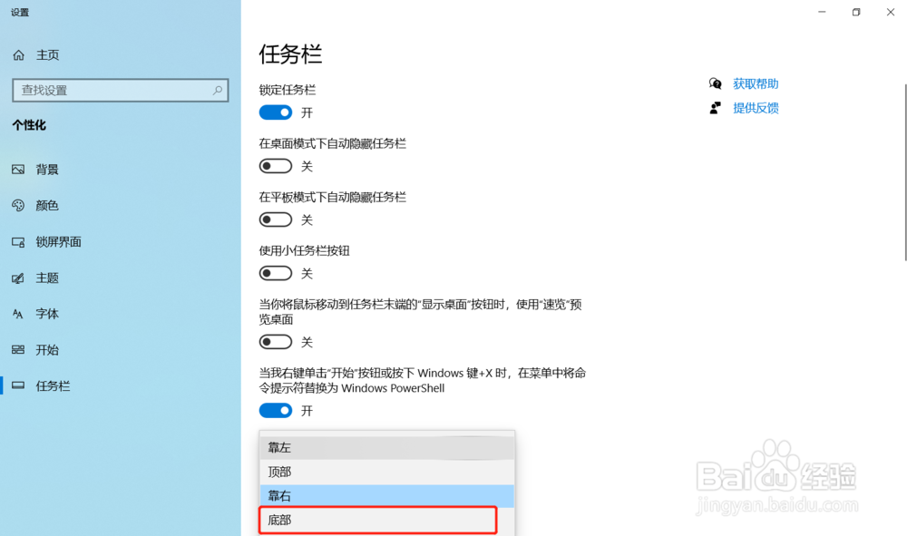
Task: Enable auto-hide taskbar in tablet mode
Action: pyautogui.click(x=276, y=219)
